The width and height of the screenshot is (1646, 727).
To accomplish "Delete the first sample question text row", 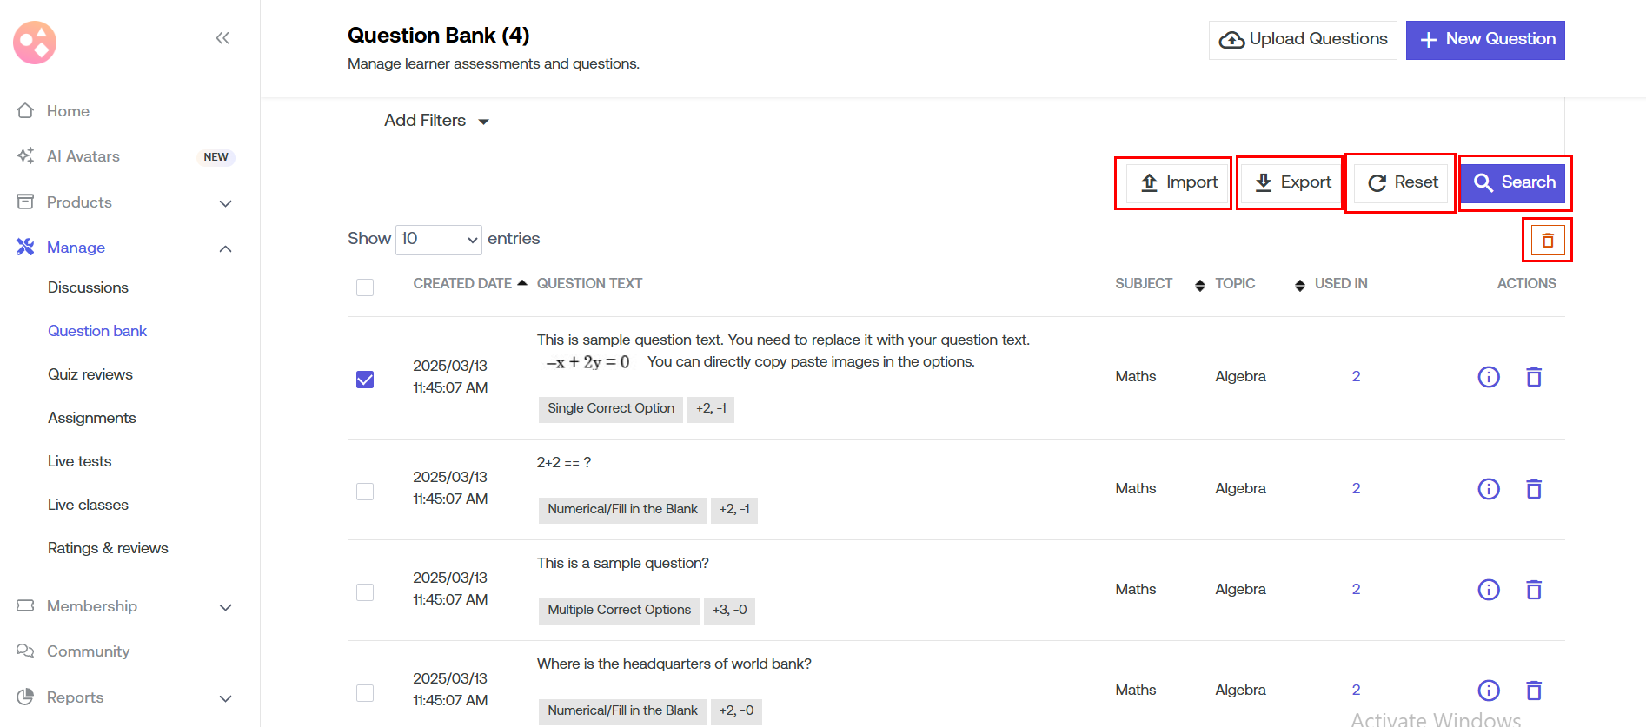I will coord(1534,377).
